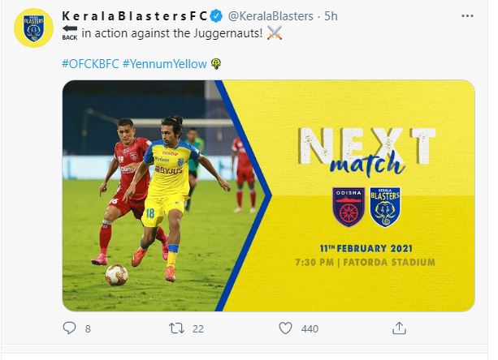The image size is (498, 360).
Task: Click the blue verified badge
Action: point(217,16)
